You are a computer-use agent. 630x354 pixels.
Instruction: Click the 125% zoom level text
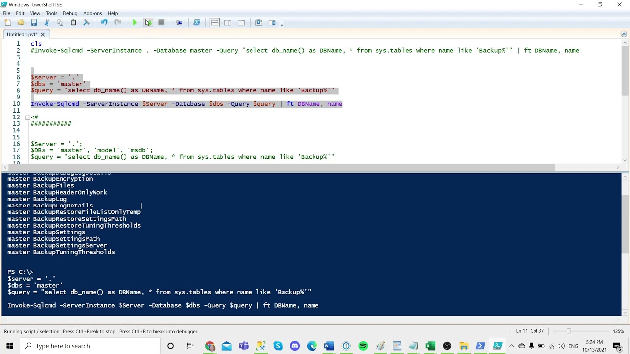click(x=619, y=331)
